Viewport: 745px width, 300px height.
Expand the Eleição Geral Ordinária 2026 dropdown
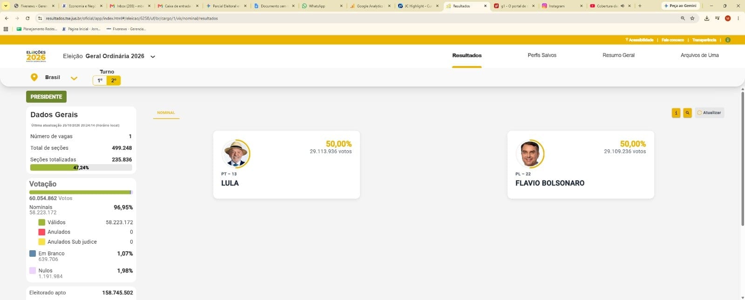[x=153, y=57]
